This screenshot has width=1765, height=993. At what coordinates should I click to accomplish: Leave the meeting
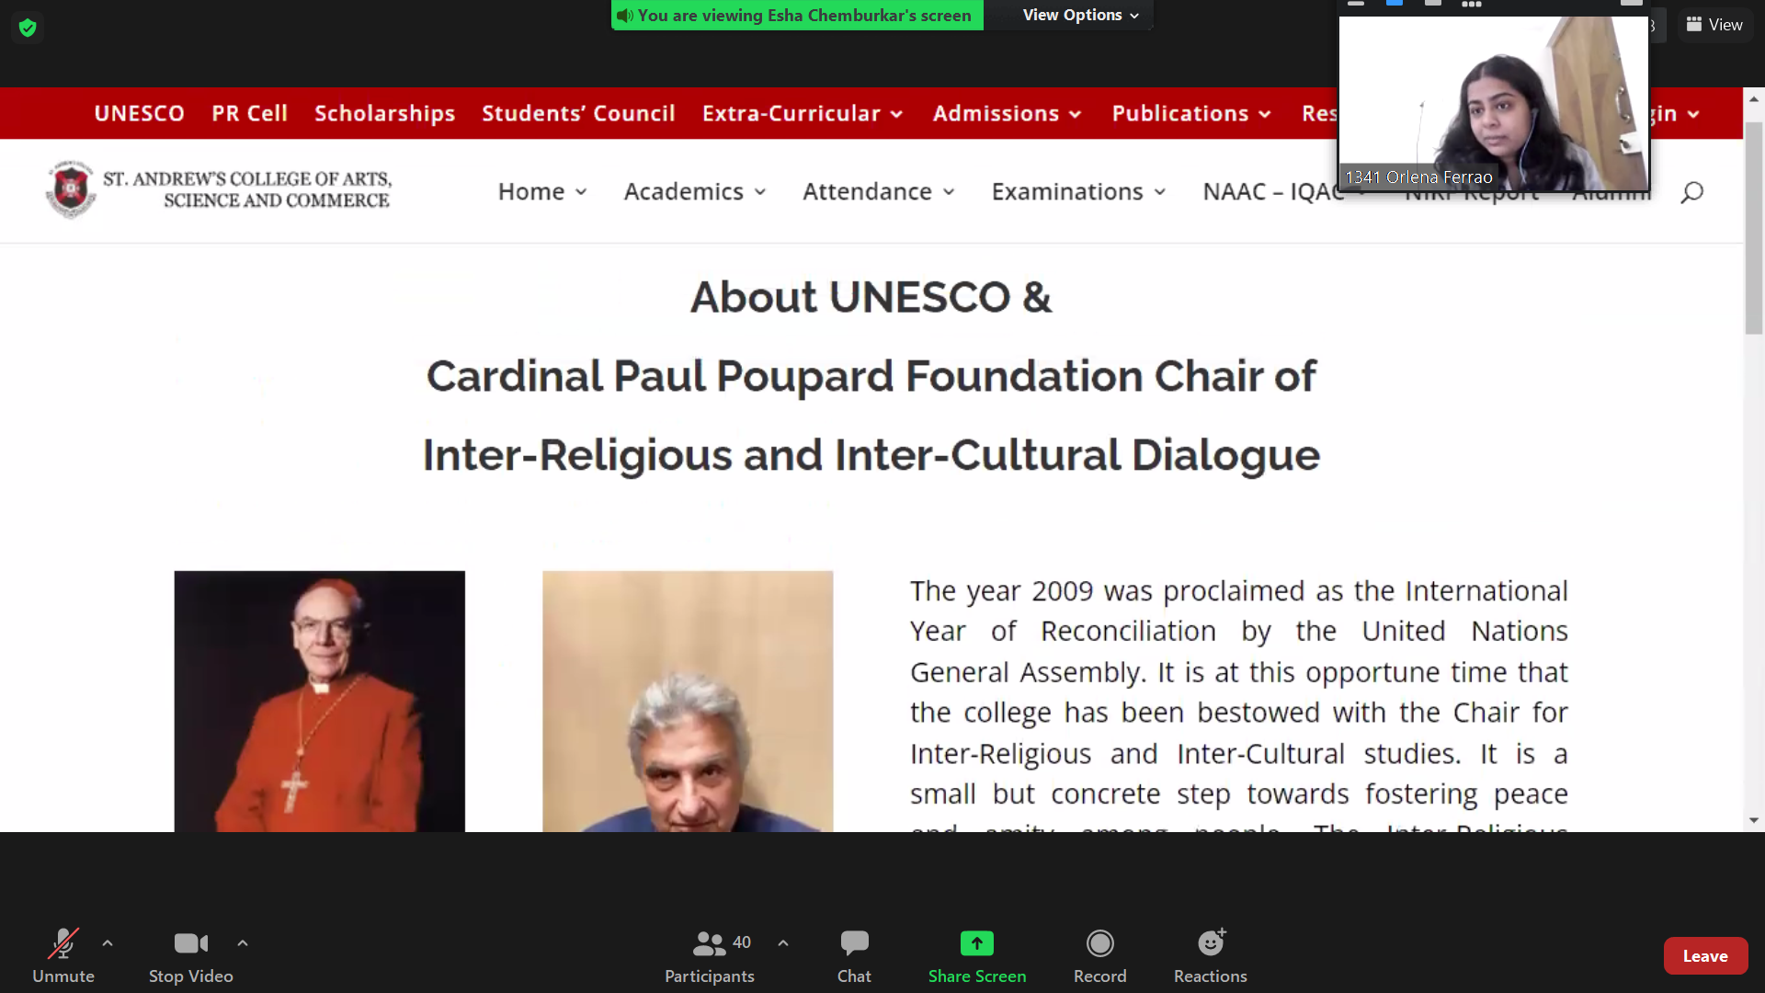click(x=1705, y=956)
